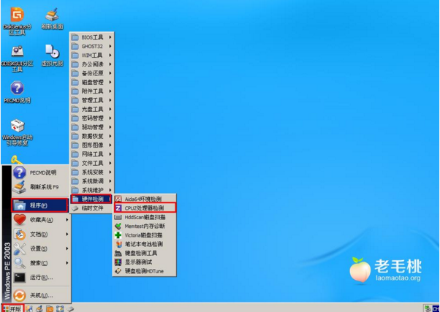
Task: Open the 网络工具 programs folder
Action: point(91,153)
